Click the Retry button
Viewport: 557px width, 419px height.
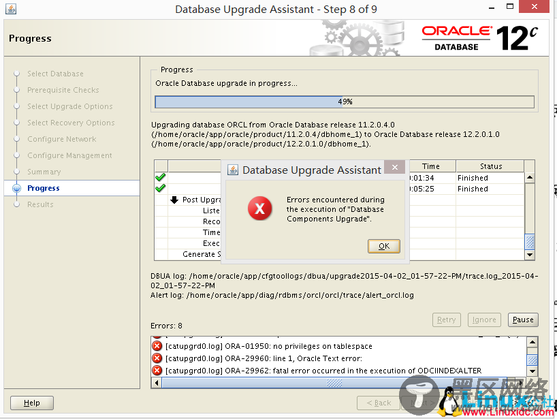tap(447, 320)
